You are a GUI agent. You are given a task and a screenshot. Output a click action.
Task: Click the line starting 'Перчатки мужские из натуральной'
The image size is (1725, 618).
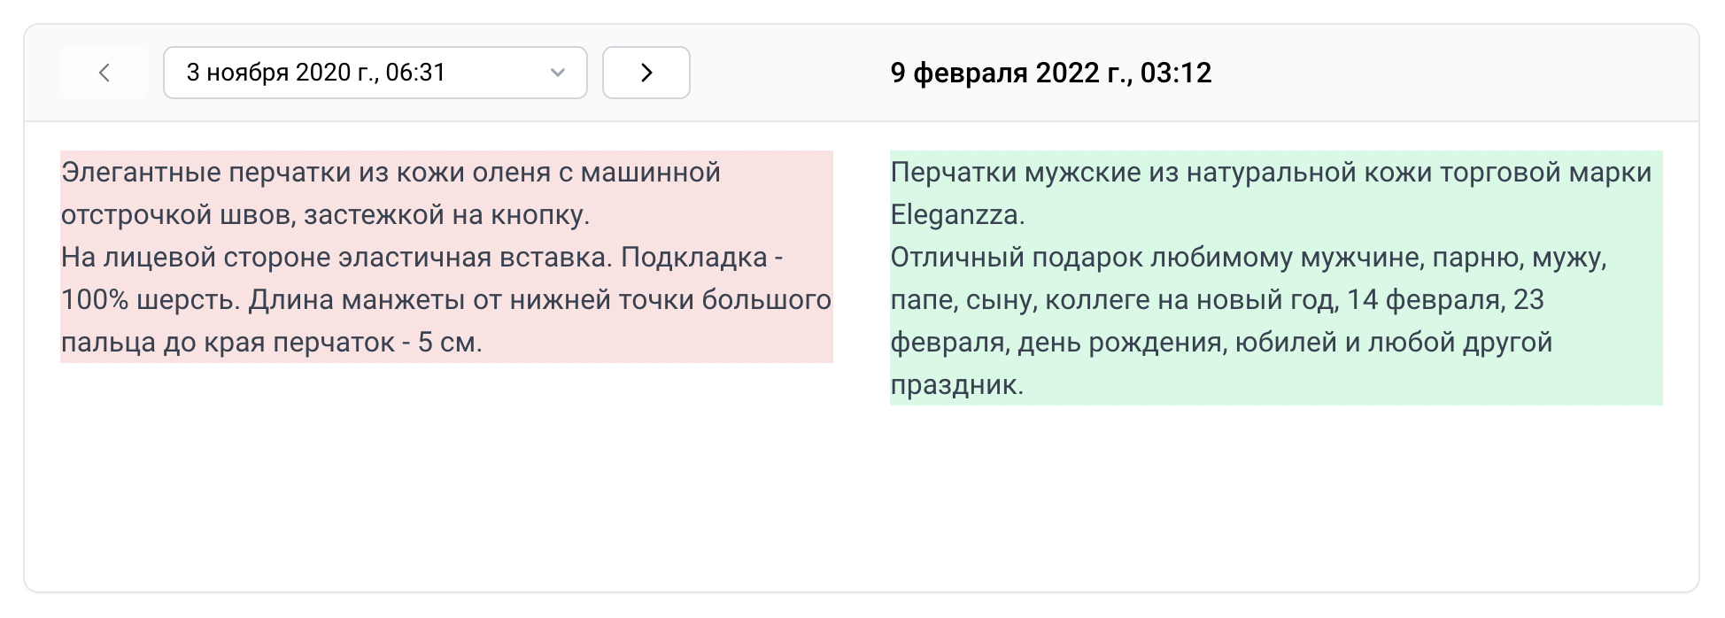[1271, 173]
